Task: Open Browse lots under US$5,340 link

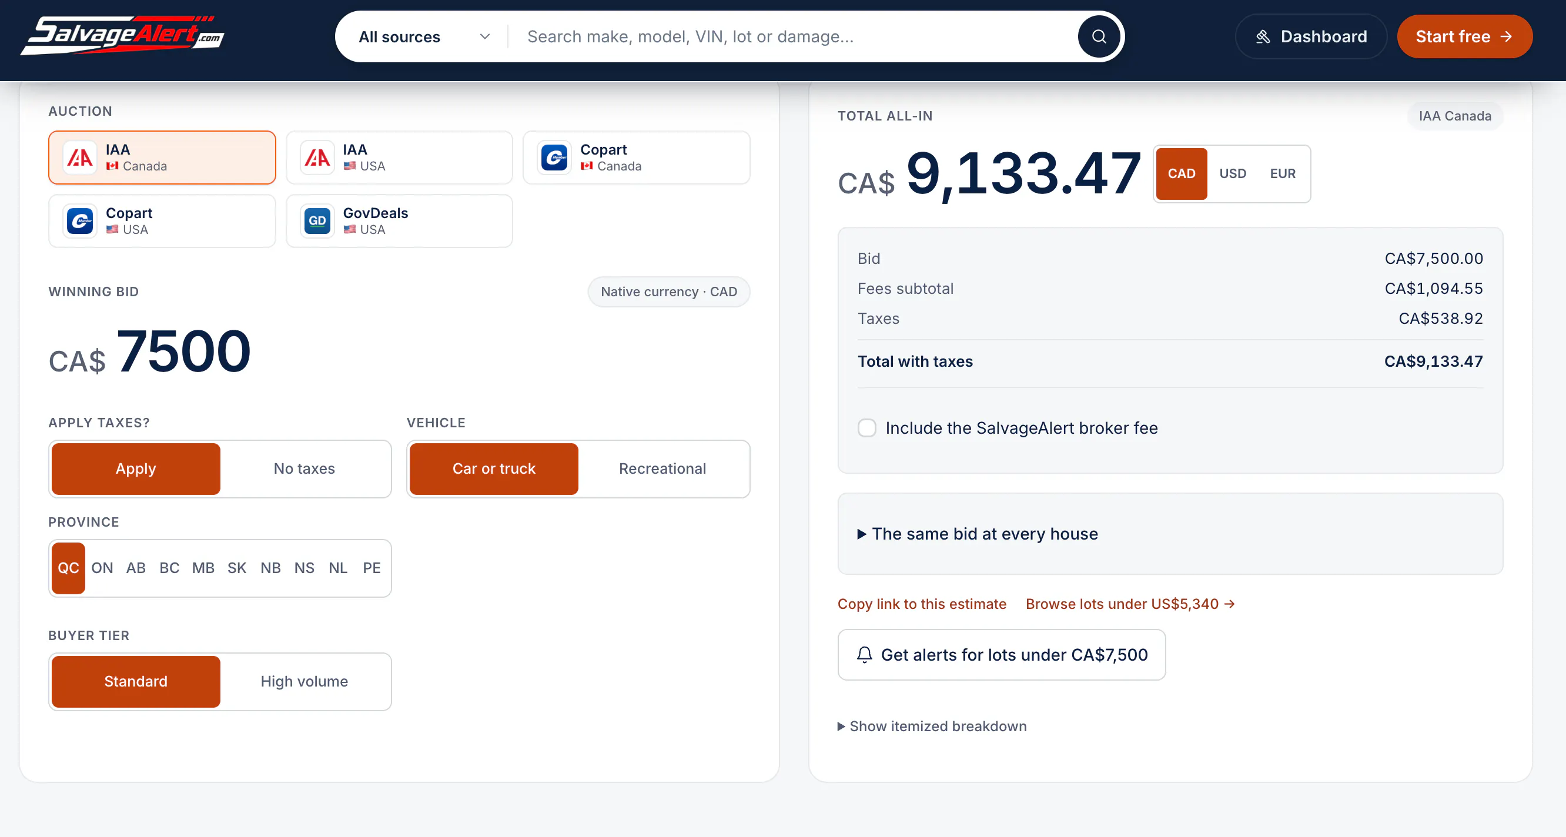Action: point(1130,604)
